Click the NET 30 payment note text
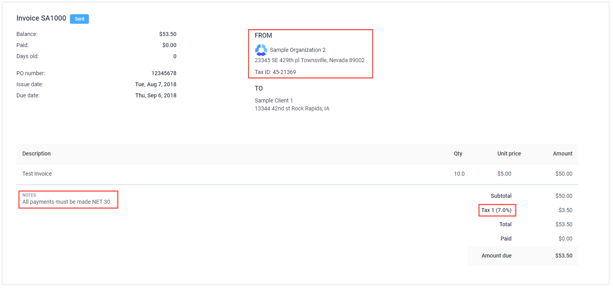613x288 pixels. coord(67,202)
